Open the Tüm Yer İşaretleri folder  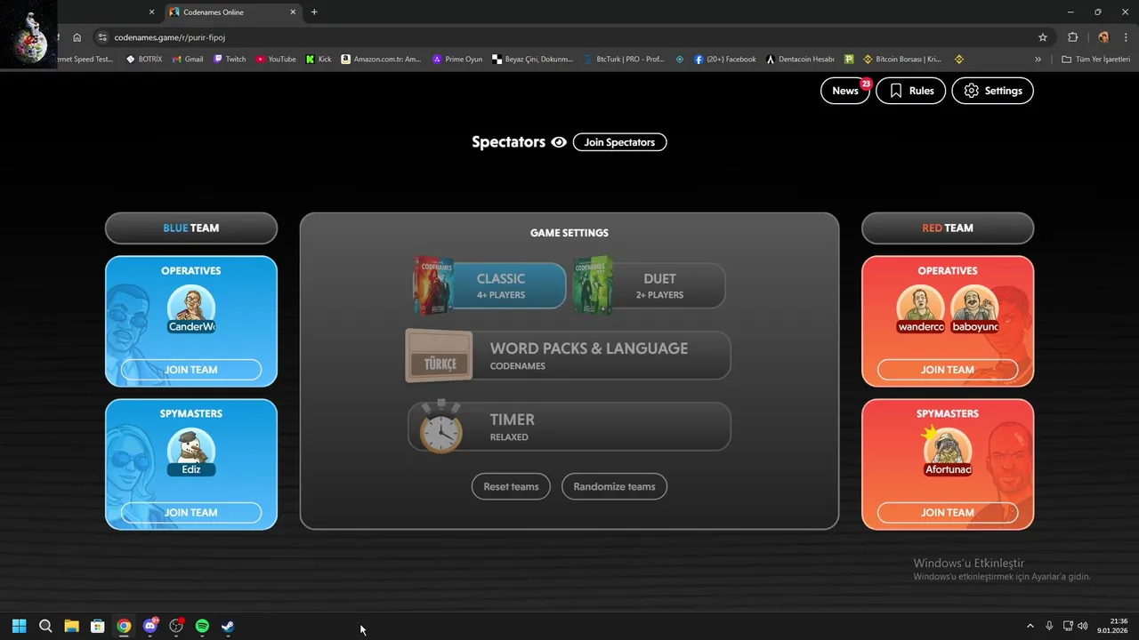coord(1096,60)
